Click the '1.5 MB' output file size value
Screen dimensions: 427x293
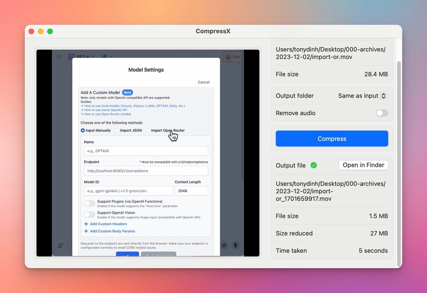pos(378,216)
